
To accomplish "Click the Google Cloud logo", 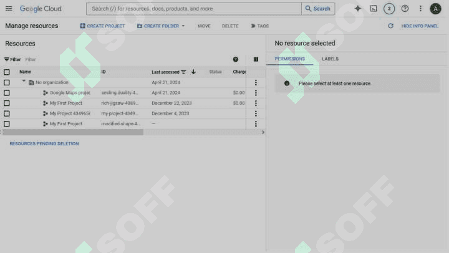I will pos(41,9).
